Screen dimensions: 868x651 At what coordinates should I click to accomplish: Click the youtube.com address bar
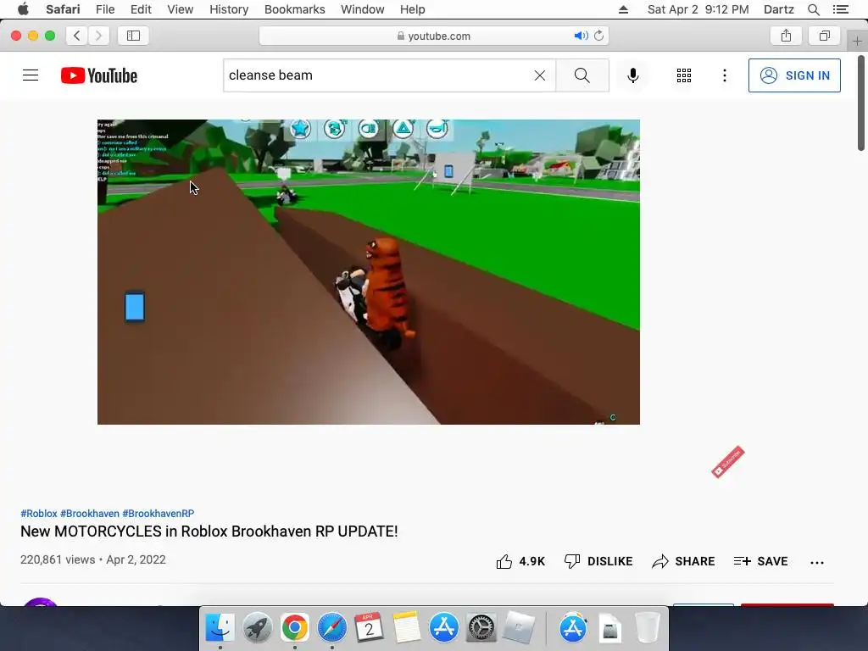(434, 36)
